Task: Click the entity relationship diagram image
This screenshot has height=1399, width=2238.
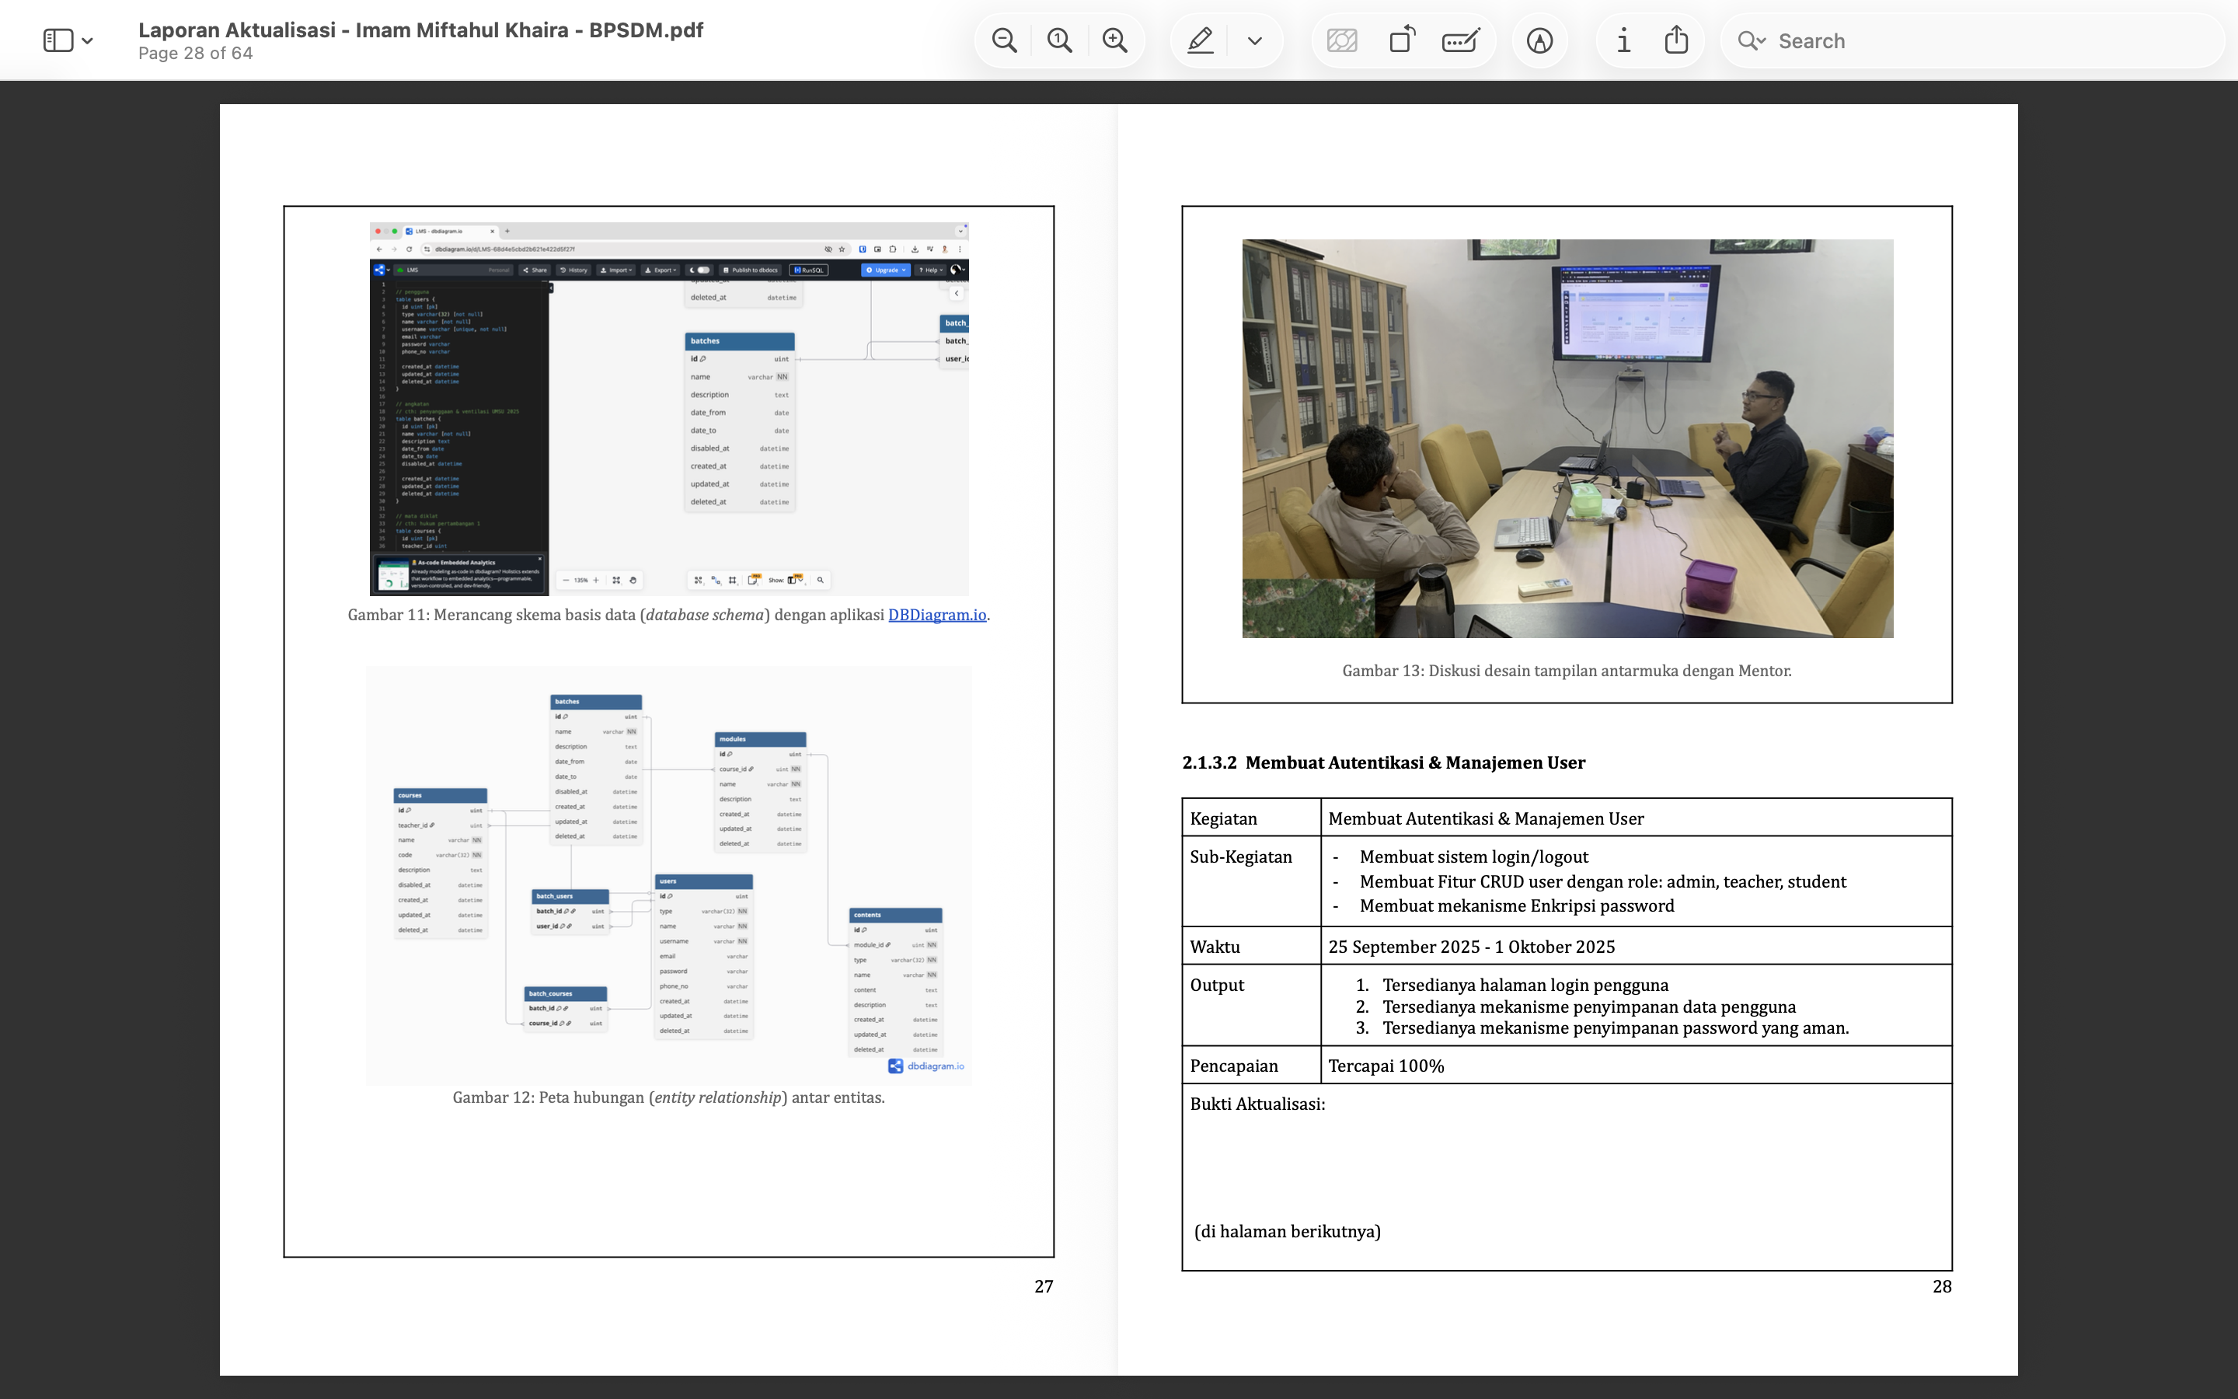Action: tap(668, 874)
